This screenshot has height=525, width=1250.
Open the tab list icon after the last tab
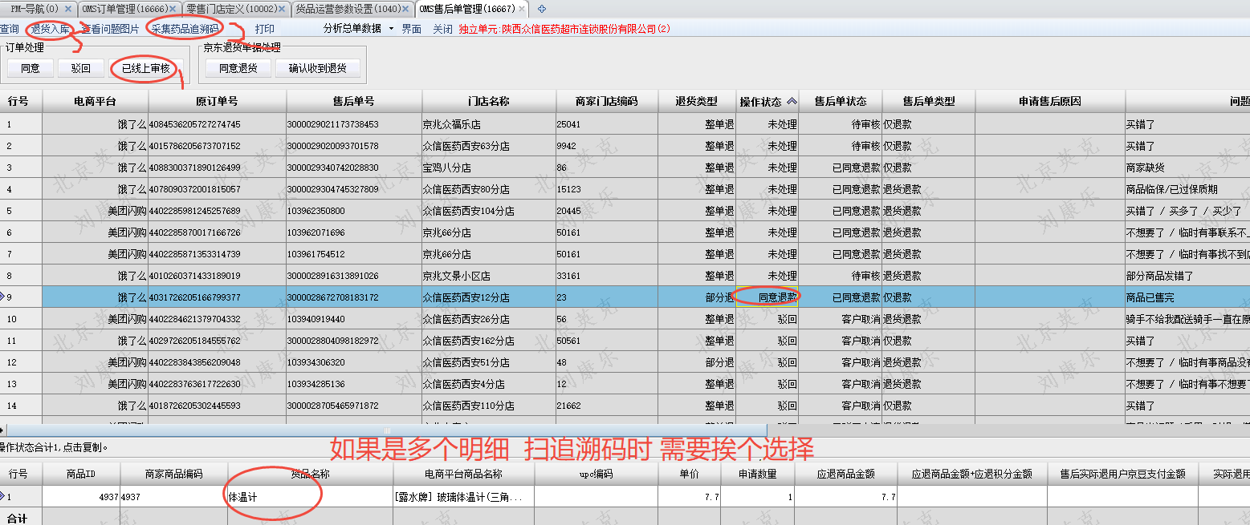coord(541,9)
